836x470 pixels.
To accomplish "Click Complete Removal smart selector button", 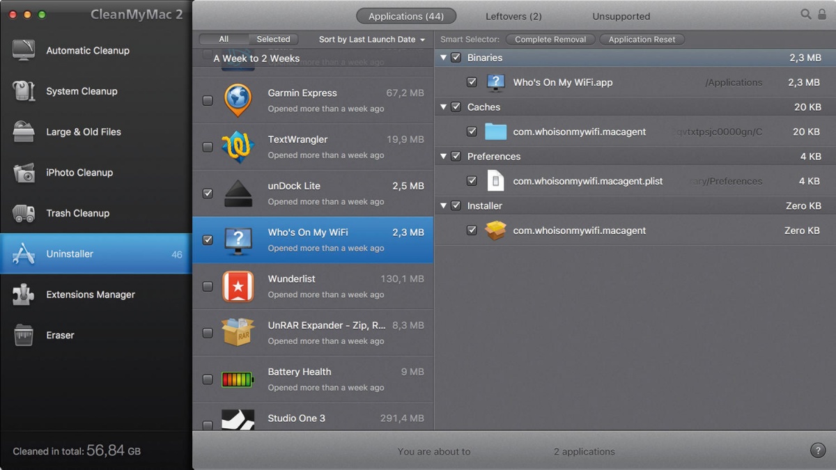I will click(550, 40).
